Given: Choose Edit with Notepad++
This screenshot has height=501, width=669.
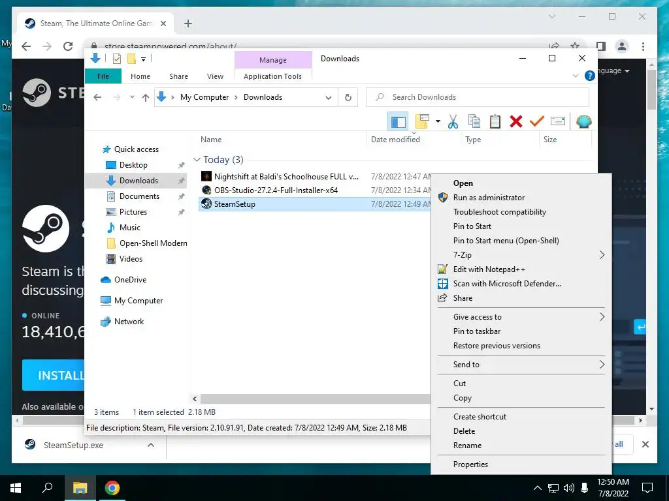Looking at the screenshot, I should click(x=521, y=269).
